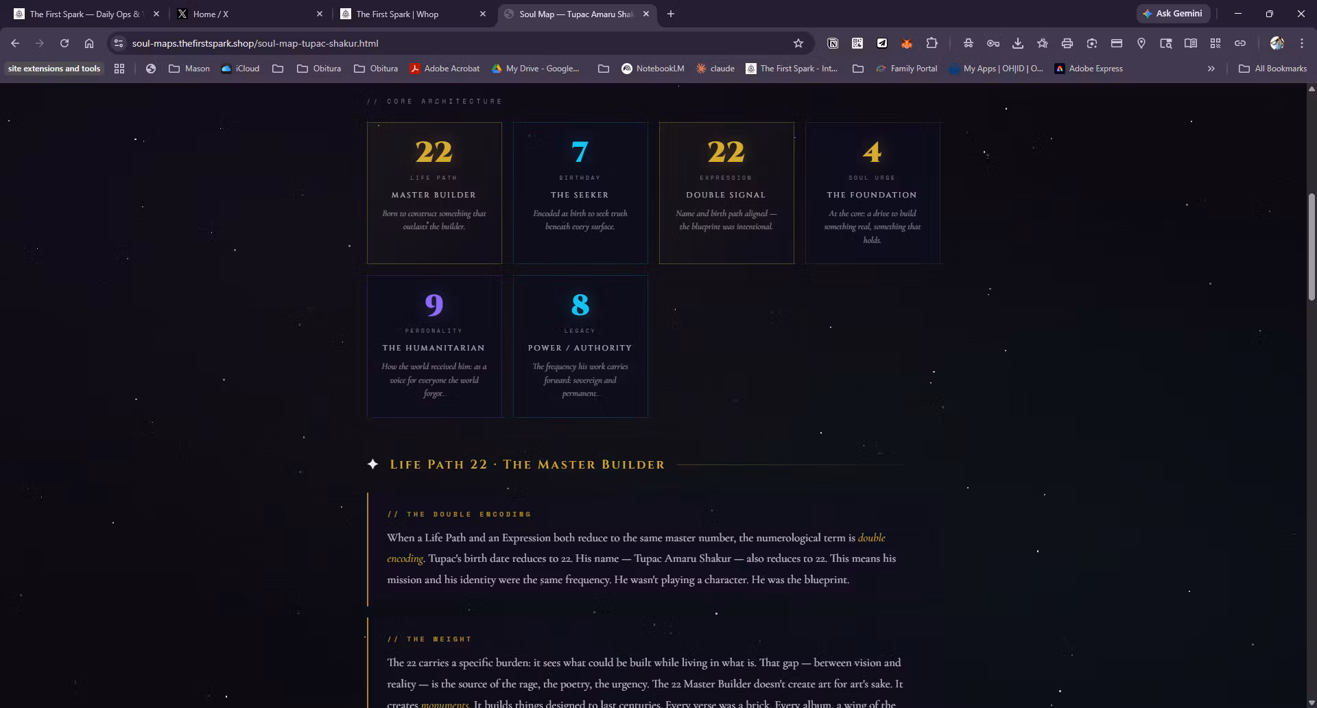Select the Soul Map Tupac tab

[x=576, y=14]
